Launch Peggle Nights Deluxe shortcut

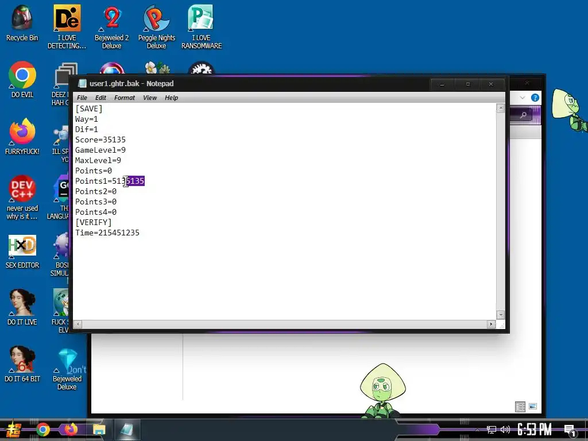coord(156,26)
